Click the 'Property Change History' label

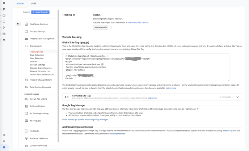click(x=41, y=80)
